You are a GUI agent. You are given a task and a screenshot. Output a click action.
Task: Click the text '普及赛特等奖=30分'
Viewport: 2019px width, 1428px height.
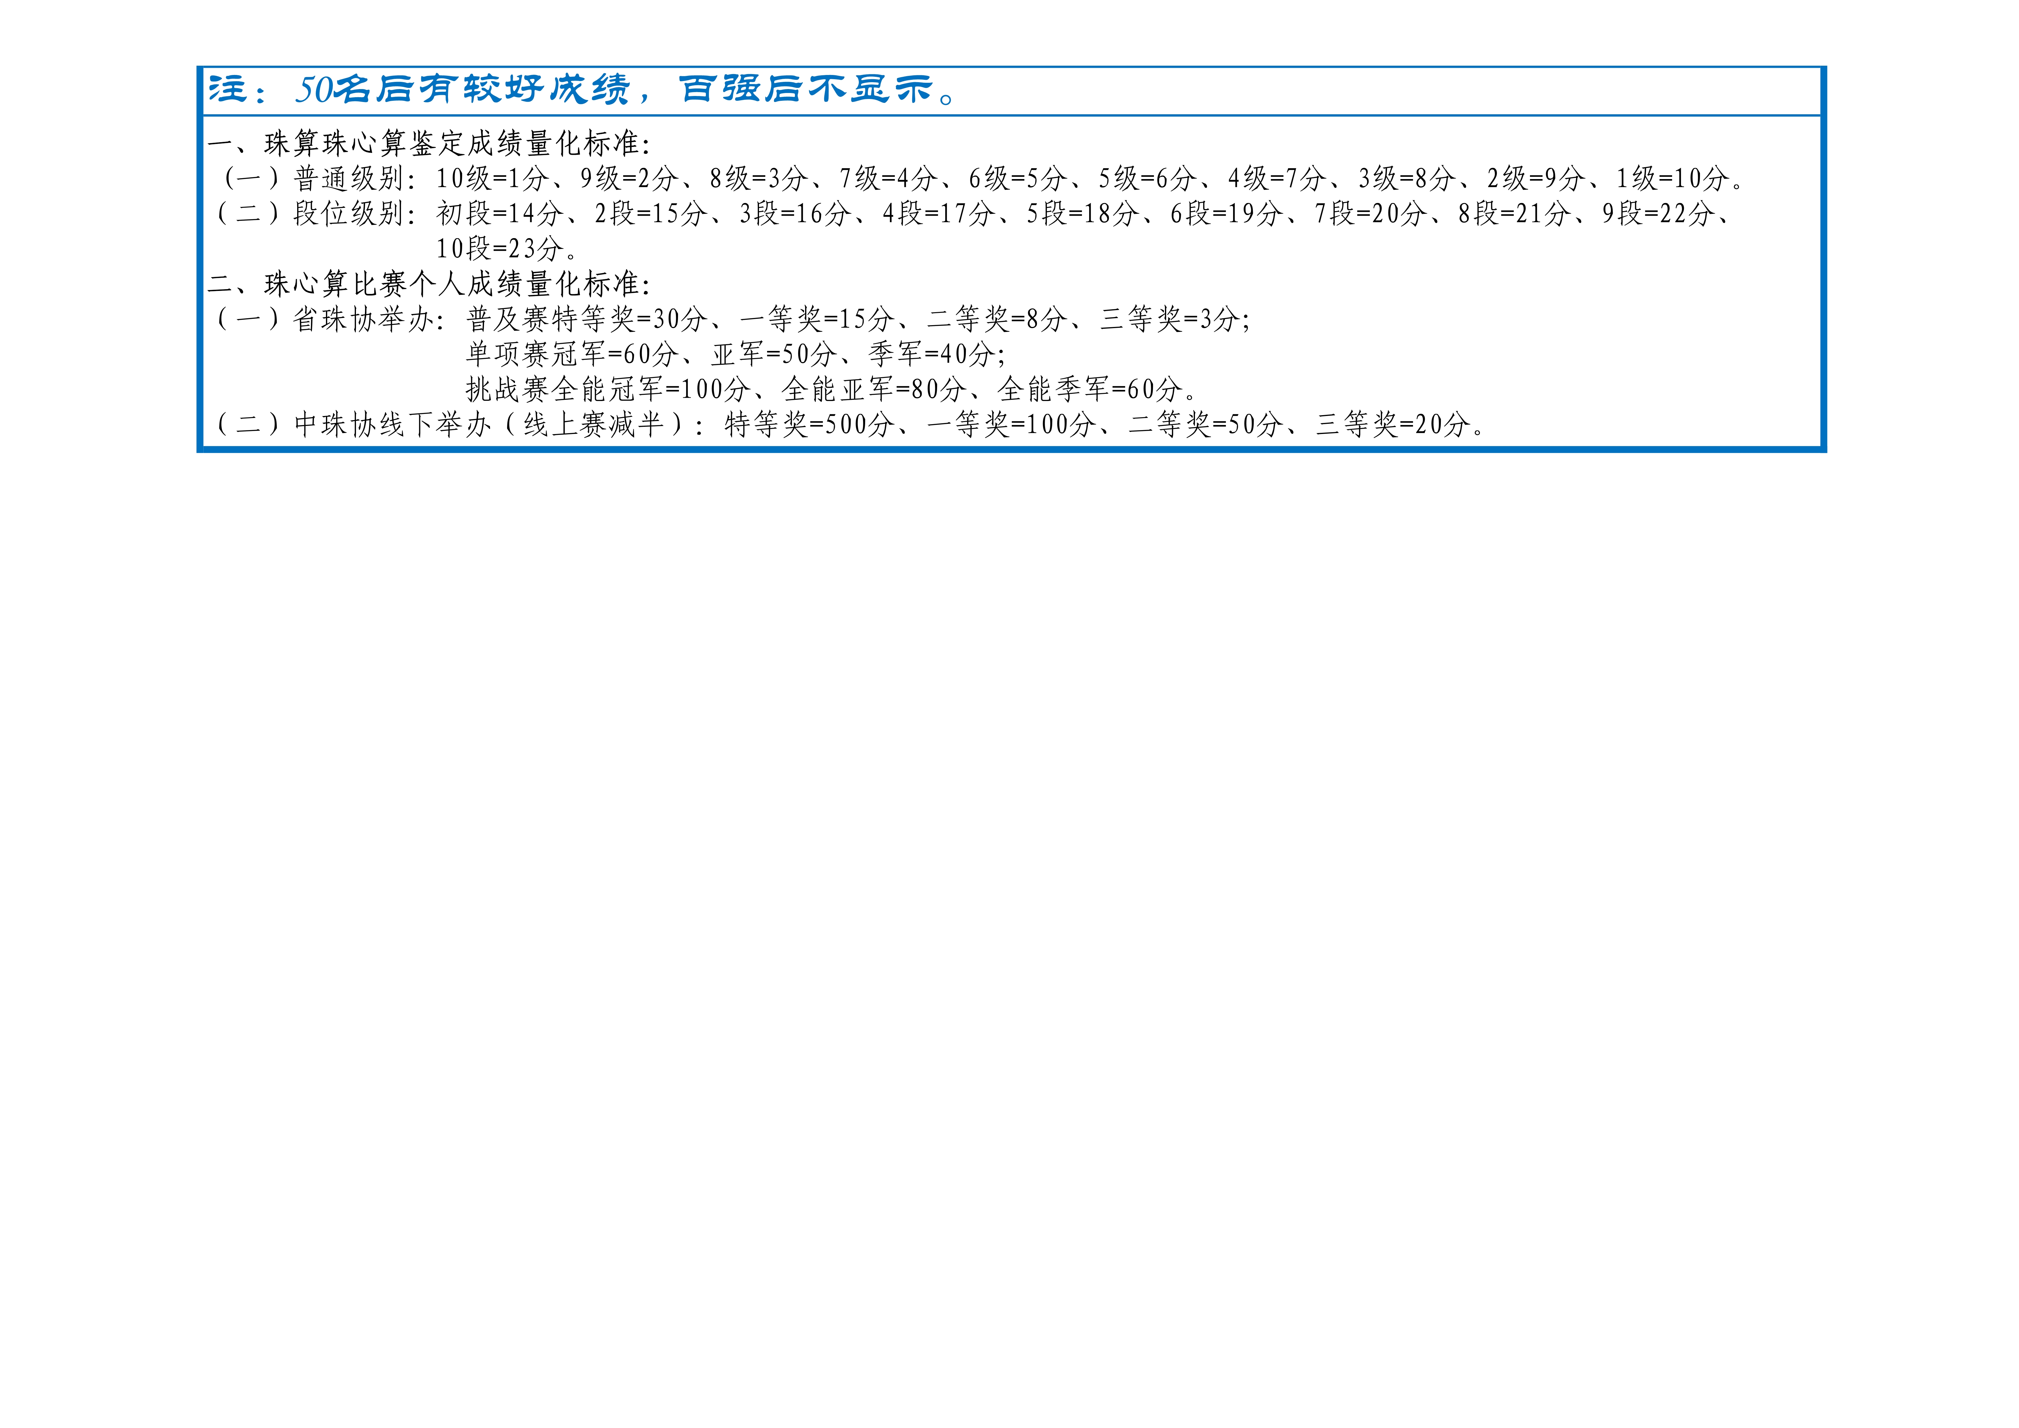[587, 319]
